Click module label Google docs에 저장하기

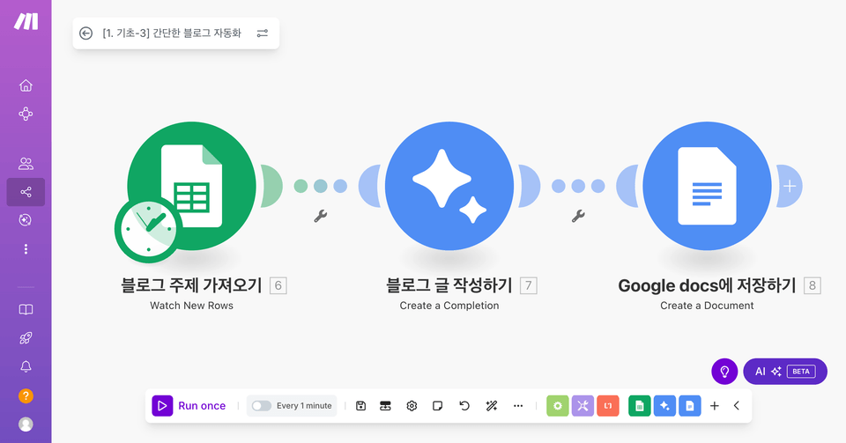tap(707, 285)
